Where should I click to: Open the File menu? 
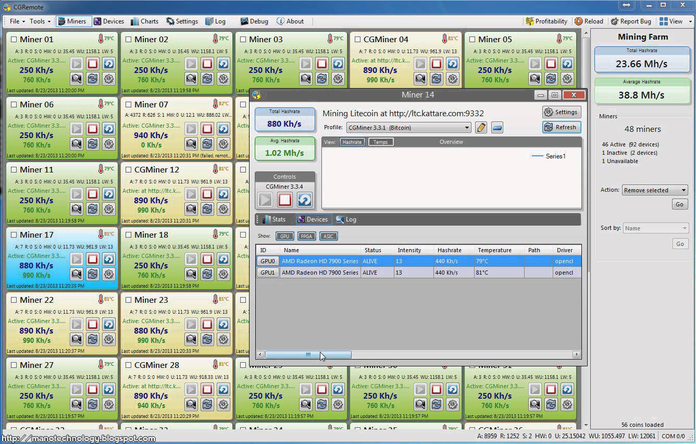[17, 21]
